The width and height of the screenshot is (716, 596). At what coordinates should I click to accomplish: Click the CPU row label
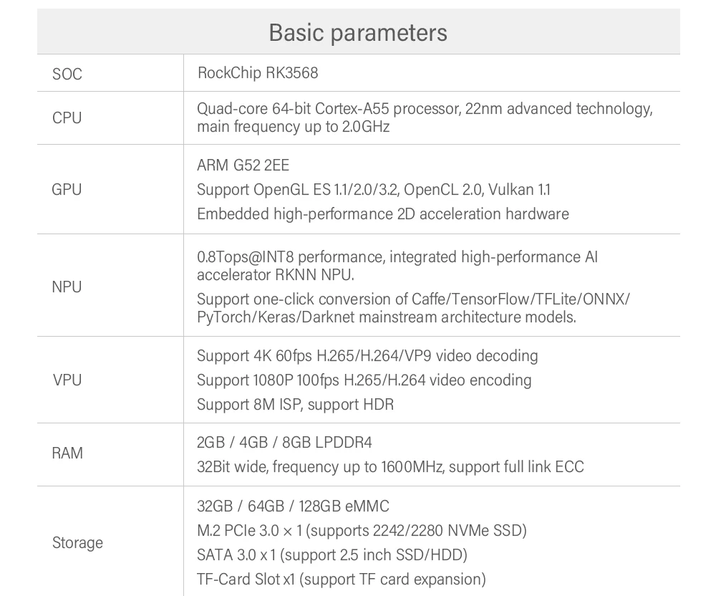coord(67,118)
